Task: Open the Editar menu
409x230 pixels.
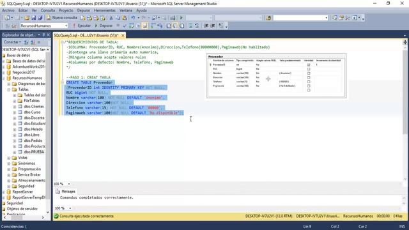Action: click(x=23, y=10)
